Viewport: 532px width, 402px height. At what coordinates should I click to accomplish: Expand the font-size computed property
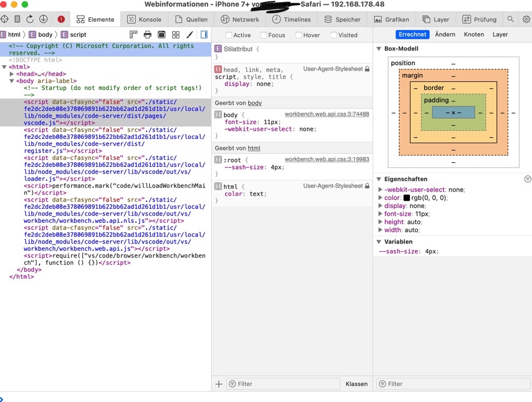[x=380, y=214]
